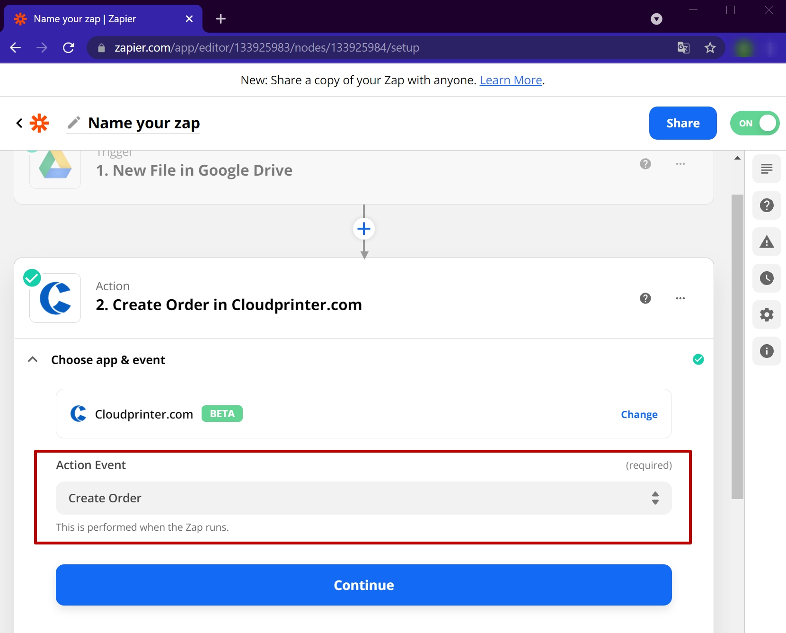Open the translate page icon
786x633 pixels.
coord(683,47)
